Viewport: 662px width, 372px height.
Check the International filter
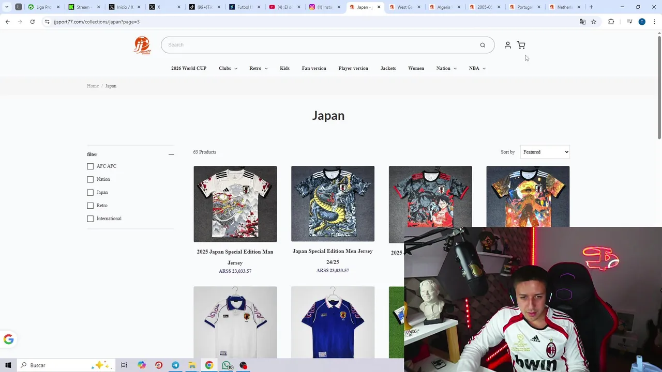(x=91, y=219)
